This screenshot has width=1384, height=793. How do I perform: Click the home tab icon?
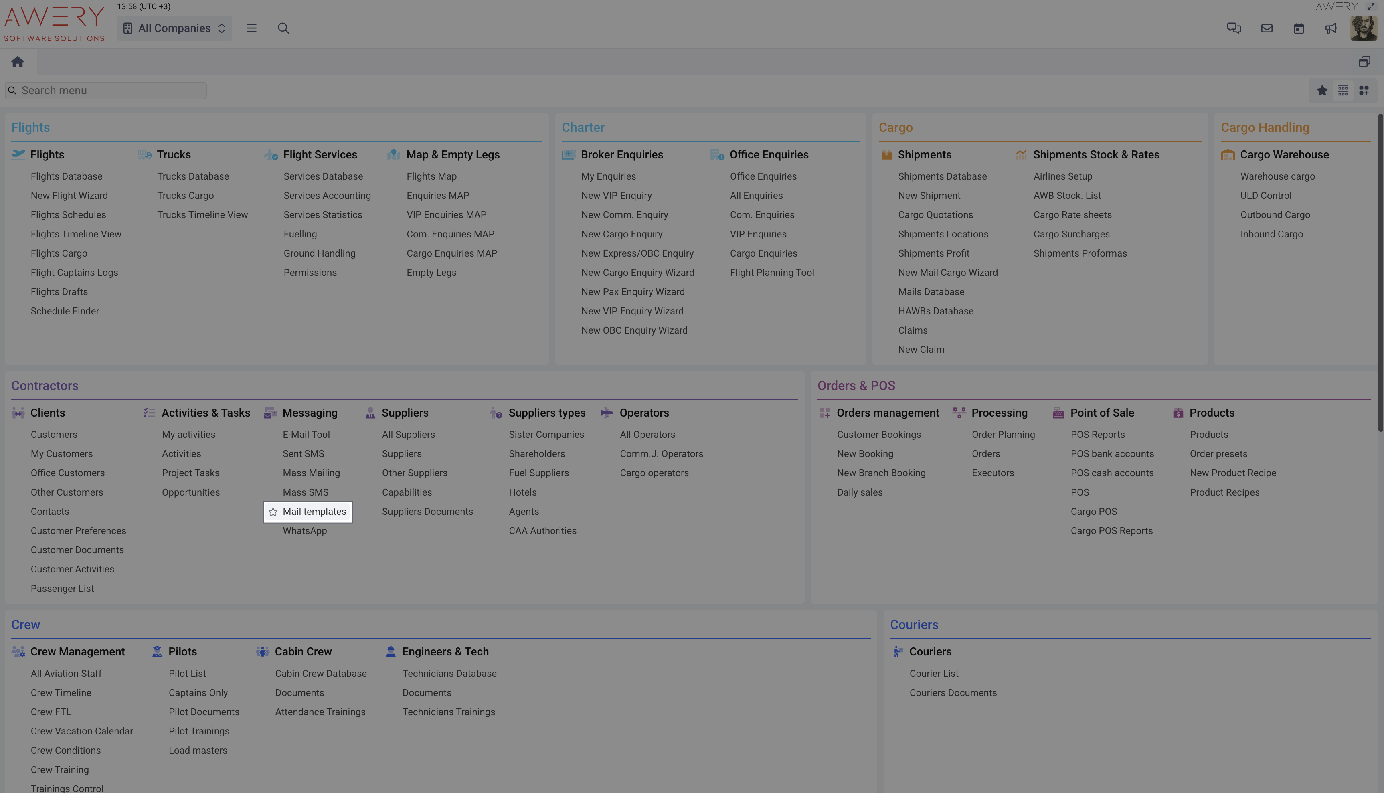pos(17,62)
